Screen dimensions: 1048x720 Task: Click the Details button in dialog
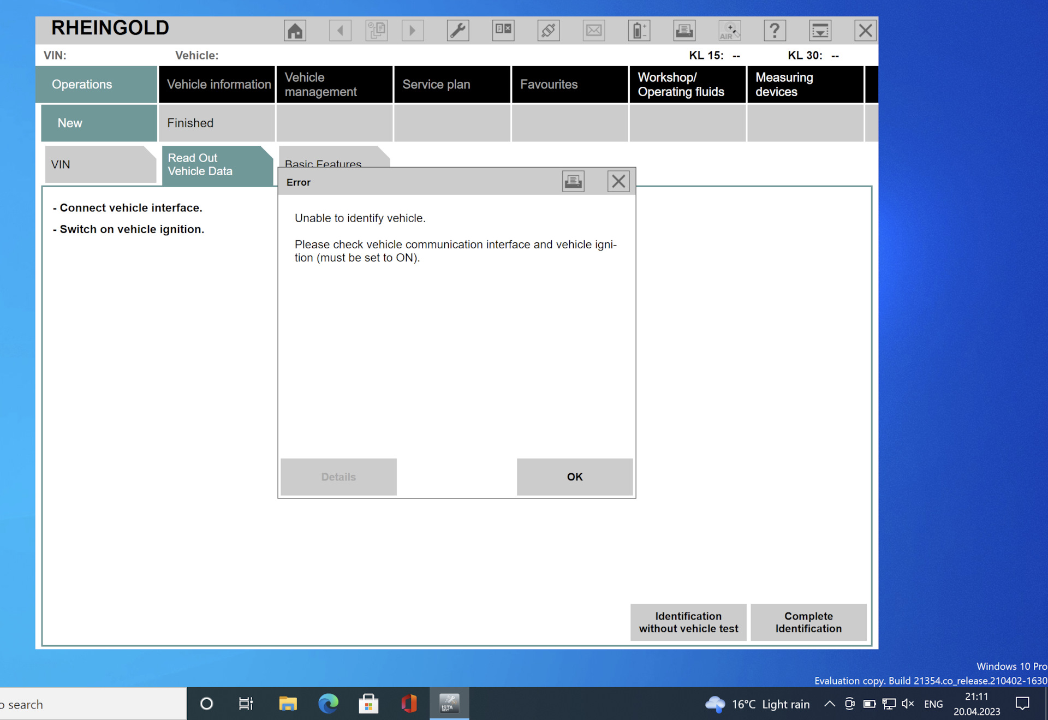pyautogui.click(x=338, y=477)
